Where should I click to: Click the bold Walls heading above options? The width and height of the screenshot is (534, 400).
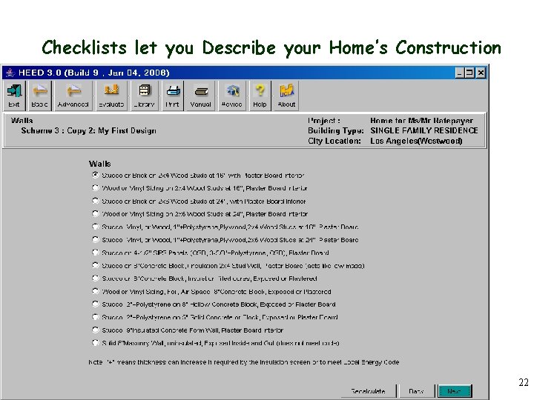(x=100, y=164)
